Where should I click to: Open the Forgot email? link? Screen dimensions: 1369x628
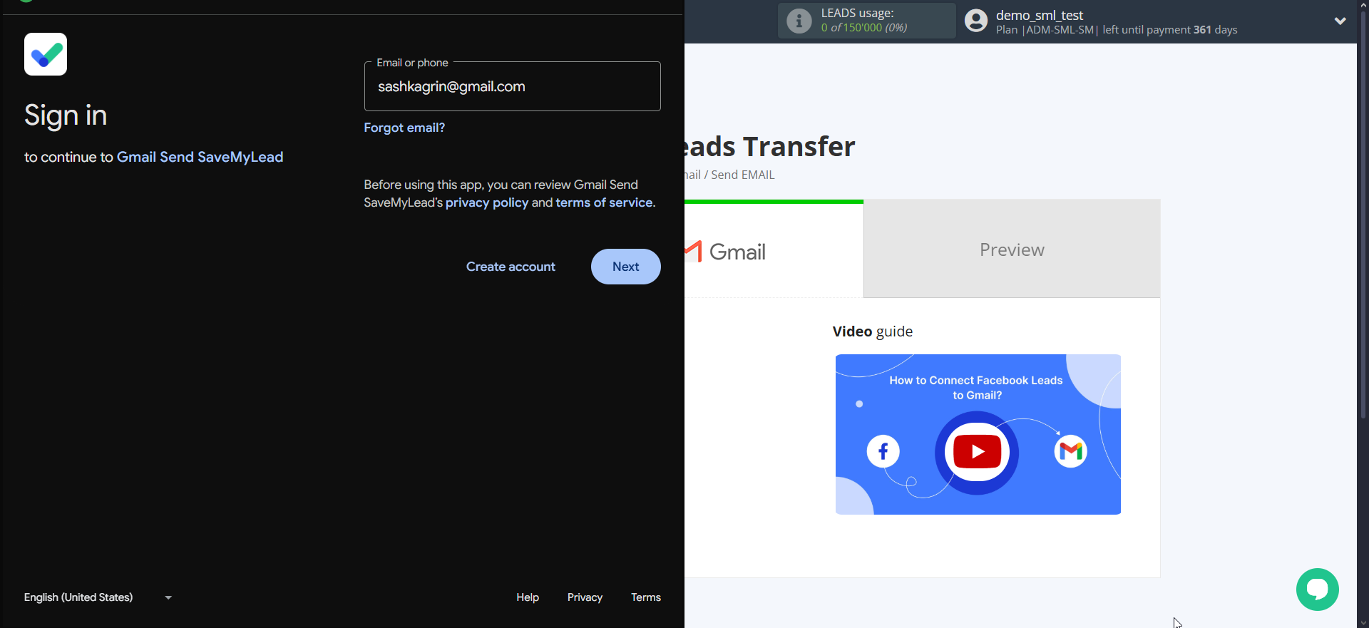pos(404,128)
